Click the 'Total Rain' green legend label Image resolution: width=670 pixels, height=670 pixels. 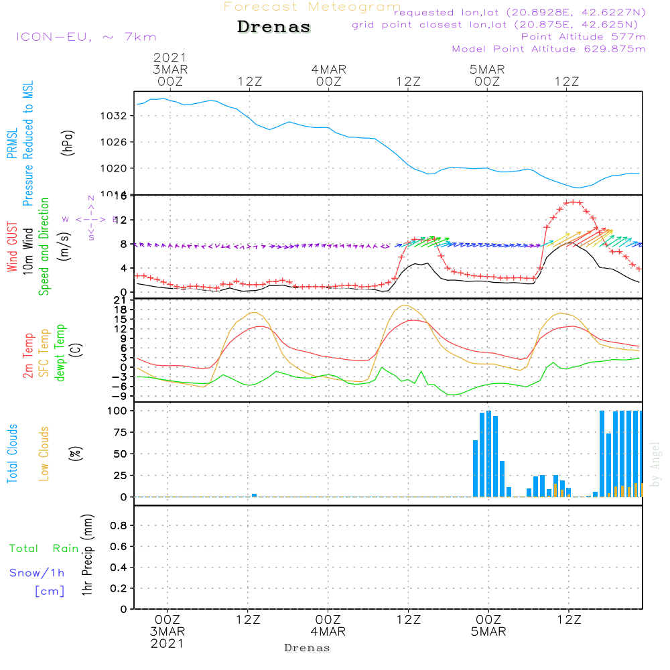tap(44, 548)
